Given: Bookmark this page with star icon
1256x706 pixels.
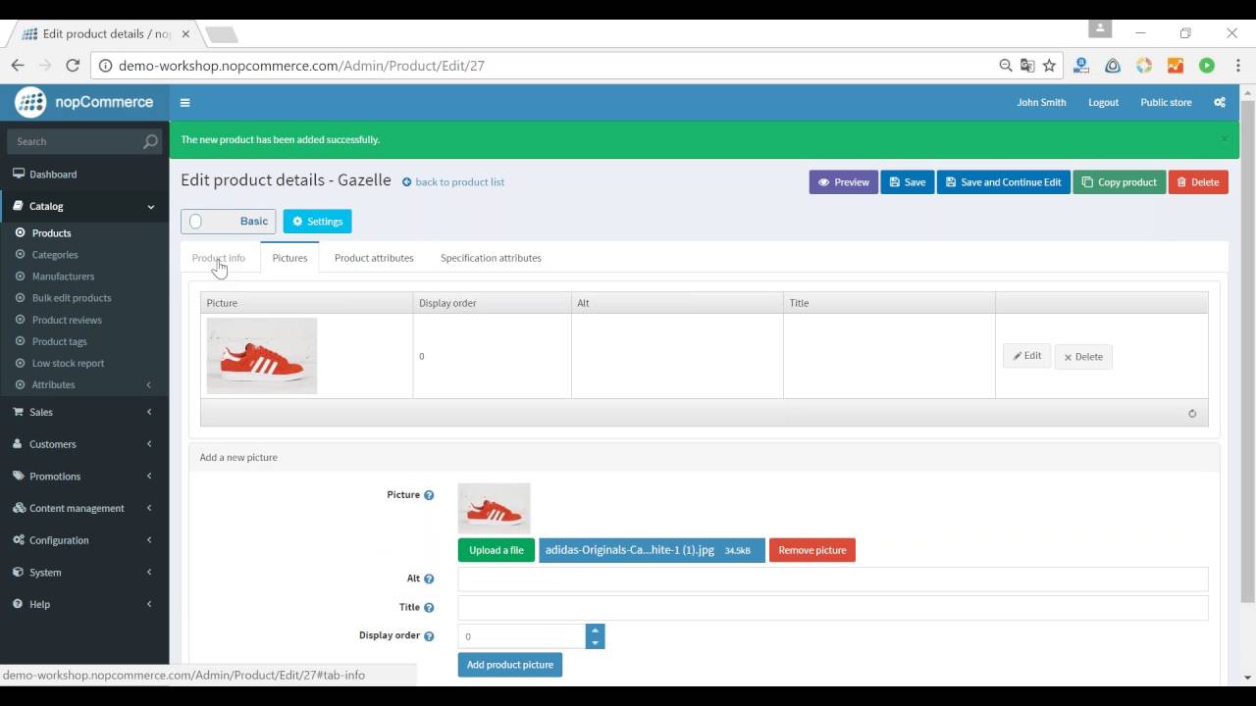Looking at the screenshot, I should [1049, 66].
